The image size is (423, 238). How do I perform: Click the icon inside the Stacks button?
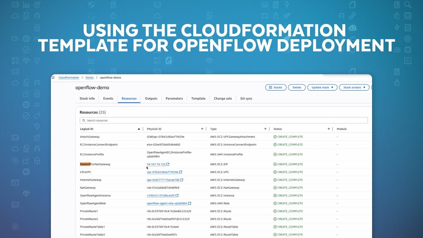[x=270, y=87]
